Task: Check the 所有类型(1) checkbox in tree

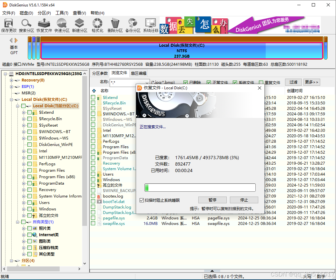Action: (x=24, y=222)
